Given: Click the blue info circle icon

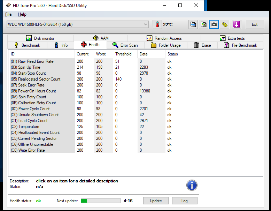Looking at the screenshot, I should click(x=192, y=185).
